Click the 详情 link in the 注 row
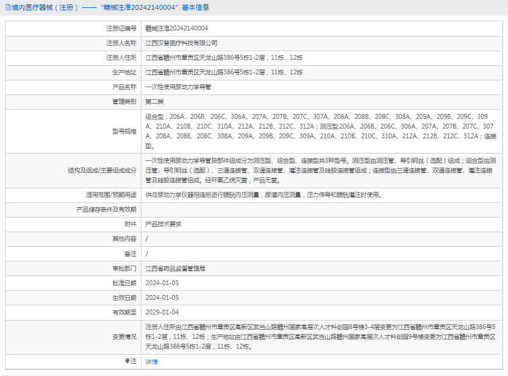The width and height of the screenshot is (508, 376). [151, 362]
